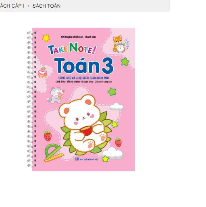Click the shiba dog holding the alarm clock
Image resolution: width=206 pixels, height=207 pixels.
(119, 44)
